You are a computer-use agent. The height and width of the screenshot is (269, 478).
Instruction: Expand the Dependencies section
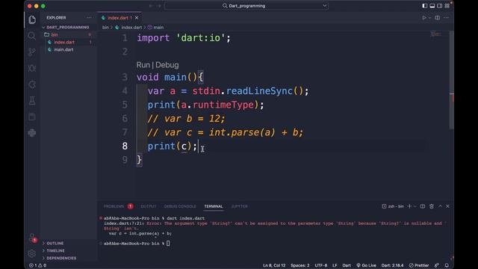point(61,258)
